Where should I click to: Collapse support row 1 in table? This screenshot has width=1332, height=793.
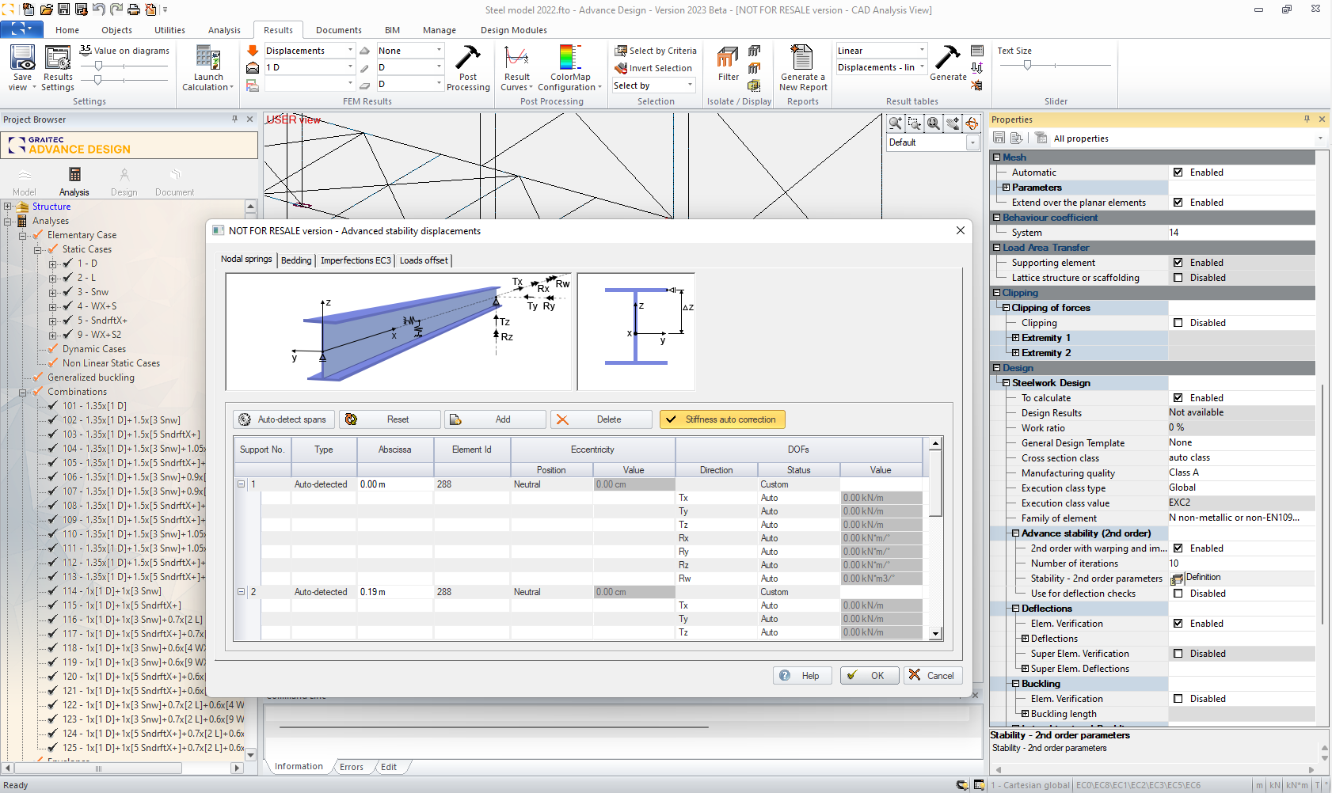242,484
